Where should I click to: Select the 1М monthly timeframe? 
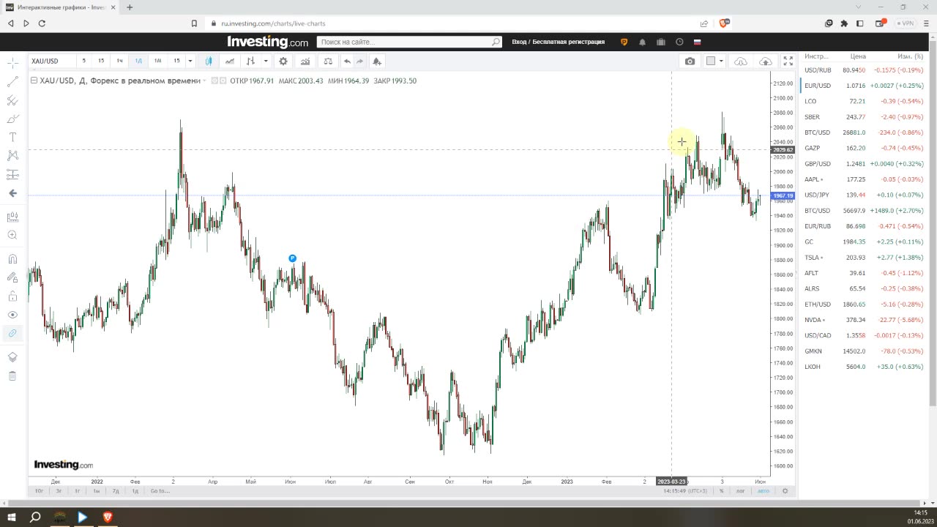(x=157, y=61)
